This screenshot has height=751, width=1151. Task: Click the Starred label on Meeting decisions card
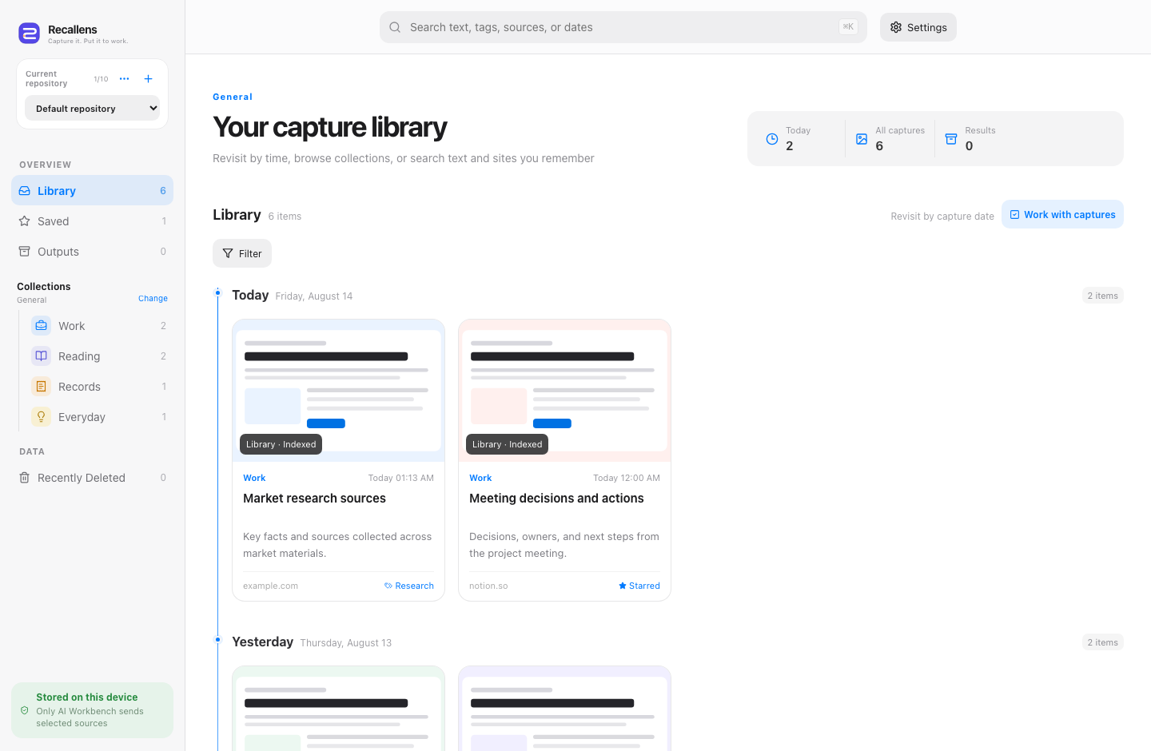pos(639,586)
